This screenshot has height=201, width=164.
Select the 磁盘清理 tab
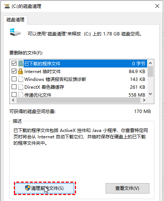(x=15, y=20)
